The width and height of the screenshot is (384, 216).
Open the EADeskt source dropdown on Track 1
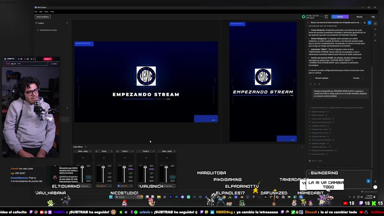(x=125, y=186)
